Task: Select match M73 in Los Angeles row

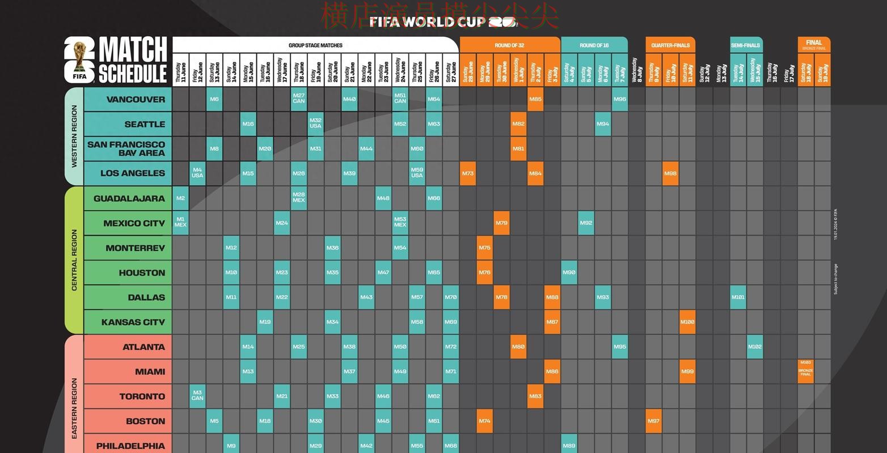Action: [468, 174]
